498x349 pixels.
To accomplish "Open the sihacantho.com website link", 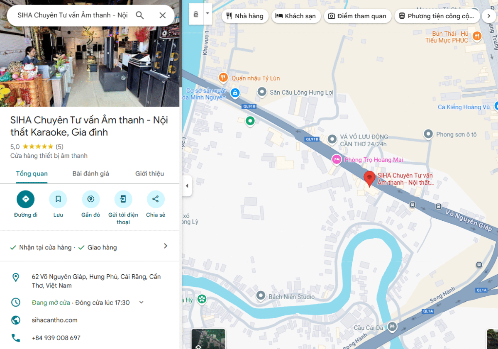I will point(55,320).
